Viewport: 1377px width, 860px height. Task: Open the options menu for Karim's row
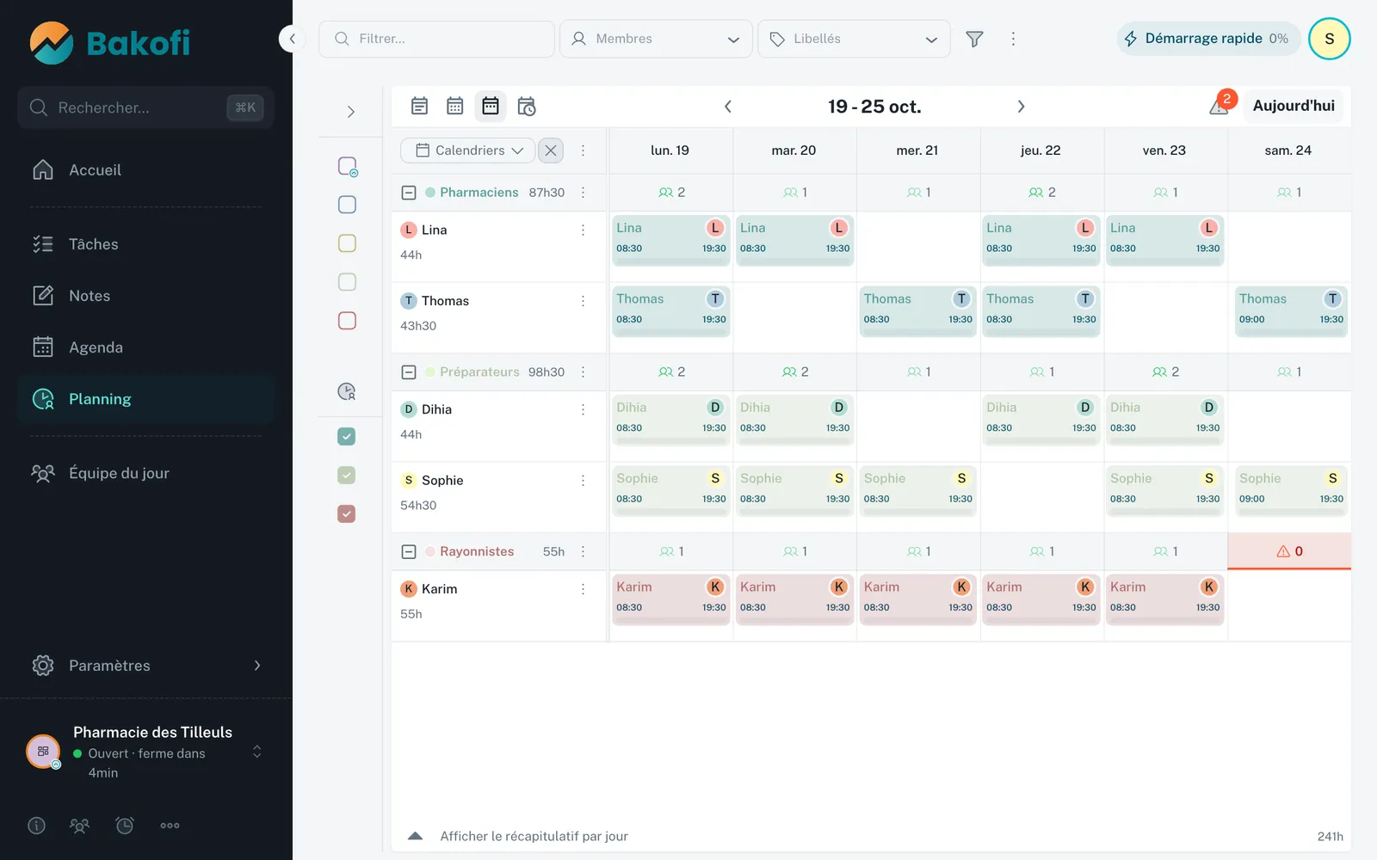(583, 589)
